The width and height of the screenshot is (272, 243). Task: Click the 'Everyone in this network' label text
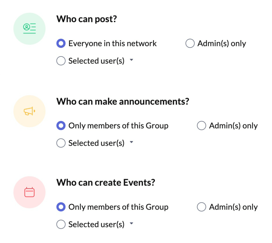(112, 44)
